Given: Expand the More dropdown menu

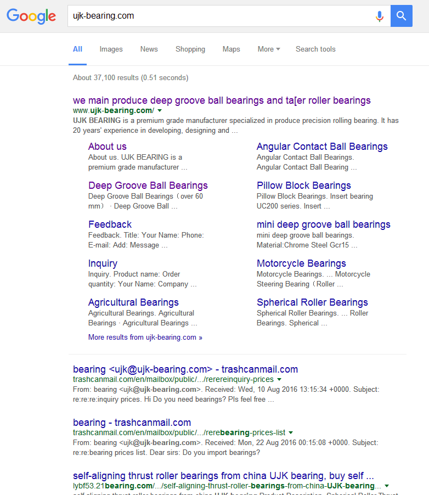Looking at the screenshot, I should pyautogui.click(x=268, y=49).
